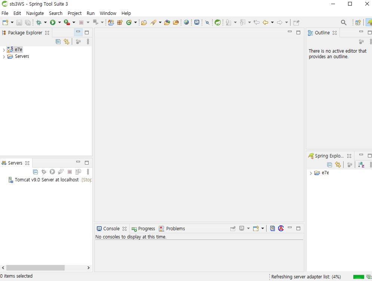The height and width of the screenshot is (281, 372).
Task: Open the Back history dropdown arrow
Action: pyautogui.click(x=272, y=22)
